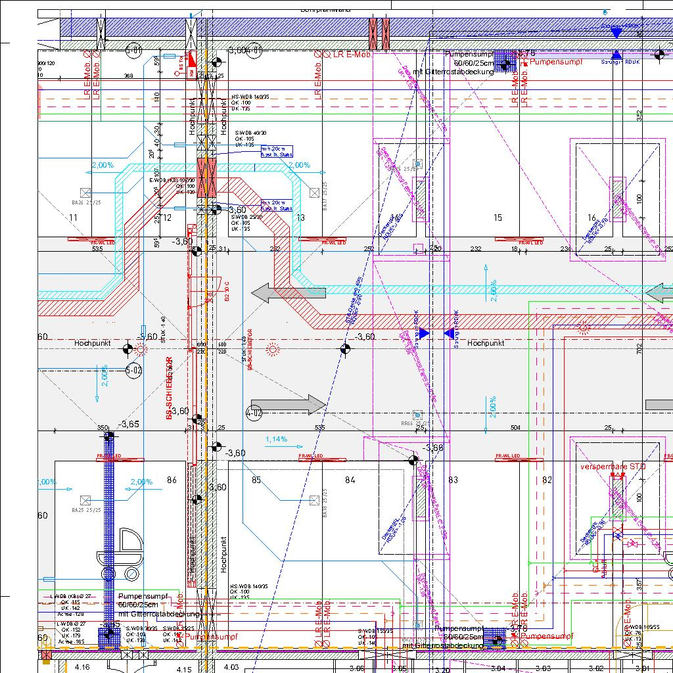673x673 pixels.
Task: Click the -3,65 elevation label
Action: point(129,424)
